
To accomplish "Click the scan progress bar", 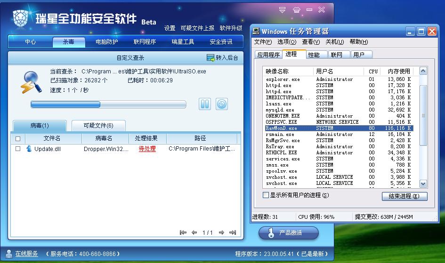I will pyautogui.click(x=108, y=104).
